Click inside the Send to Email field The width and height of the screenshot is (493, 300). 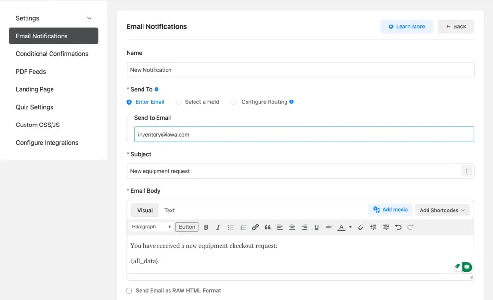[x=303, y=134]
